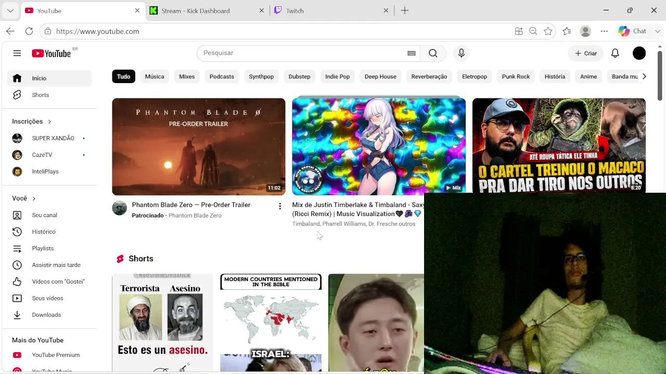Viewport: 666px width, 374px height.
Task: Close the Twitch tab
Action: 386,10
